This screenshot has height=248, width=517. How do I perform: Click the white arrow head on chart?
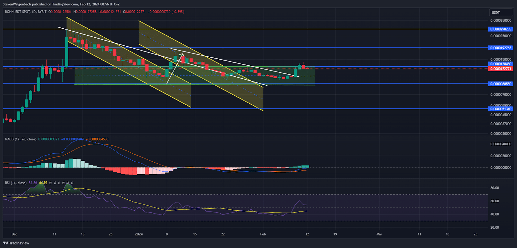click(x=182, y=54)
